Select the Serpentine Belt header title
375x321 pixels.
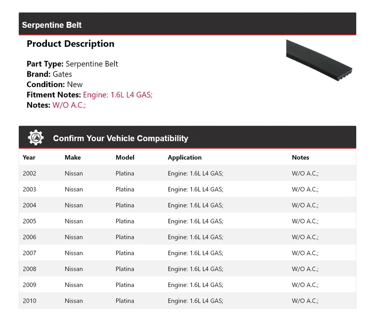(x=52, y=25)
